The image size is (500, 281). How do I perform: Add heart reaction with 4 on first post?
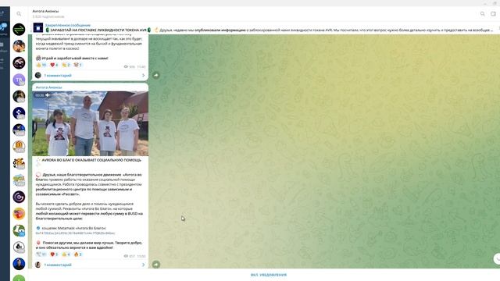click(54, 65)
